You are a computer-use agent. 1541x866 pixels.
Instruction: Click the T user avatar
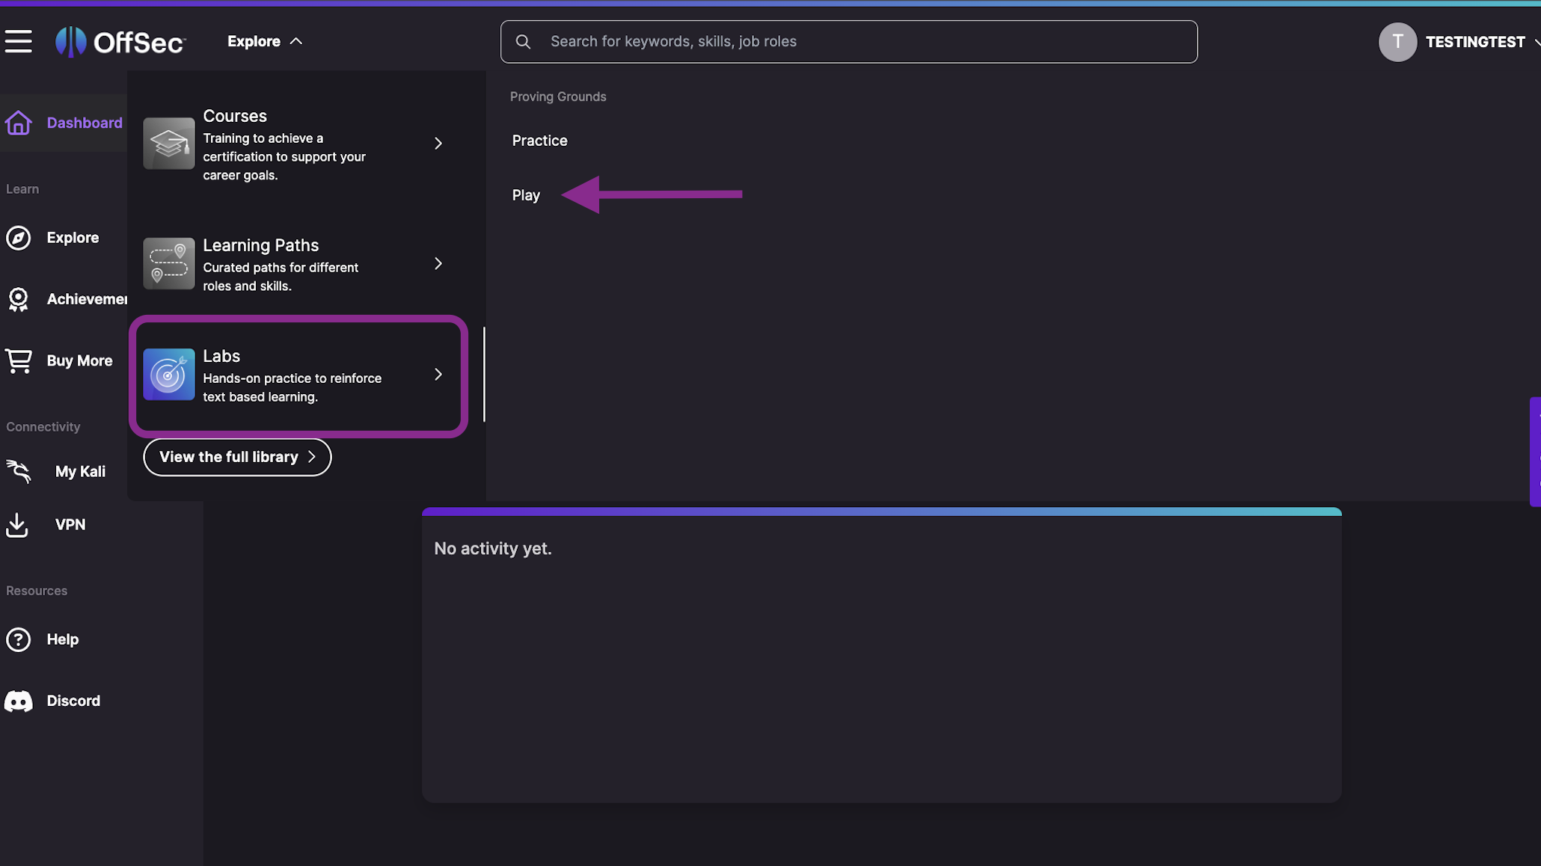[1397, 42]
